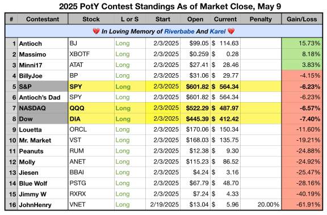Viewport: 327px width, 215px height.
Task: Click the DIA ticker in Dow row
Action: coord(91,119)
